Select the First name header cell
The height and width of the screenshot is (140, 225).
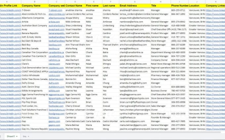[x=94, y=6]
